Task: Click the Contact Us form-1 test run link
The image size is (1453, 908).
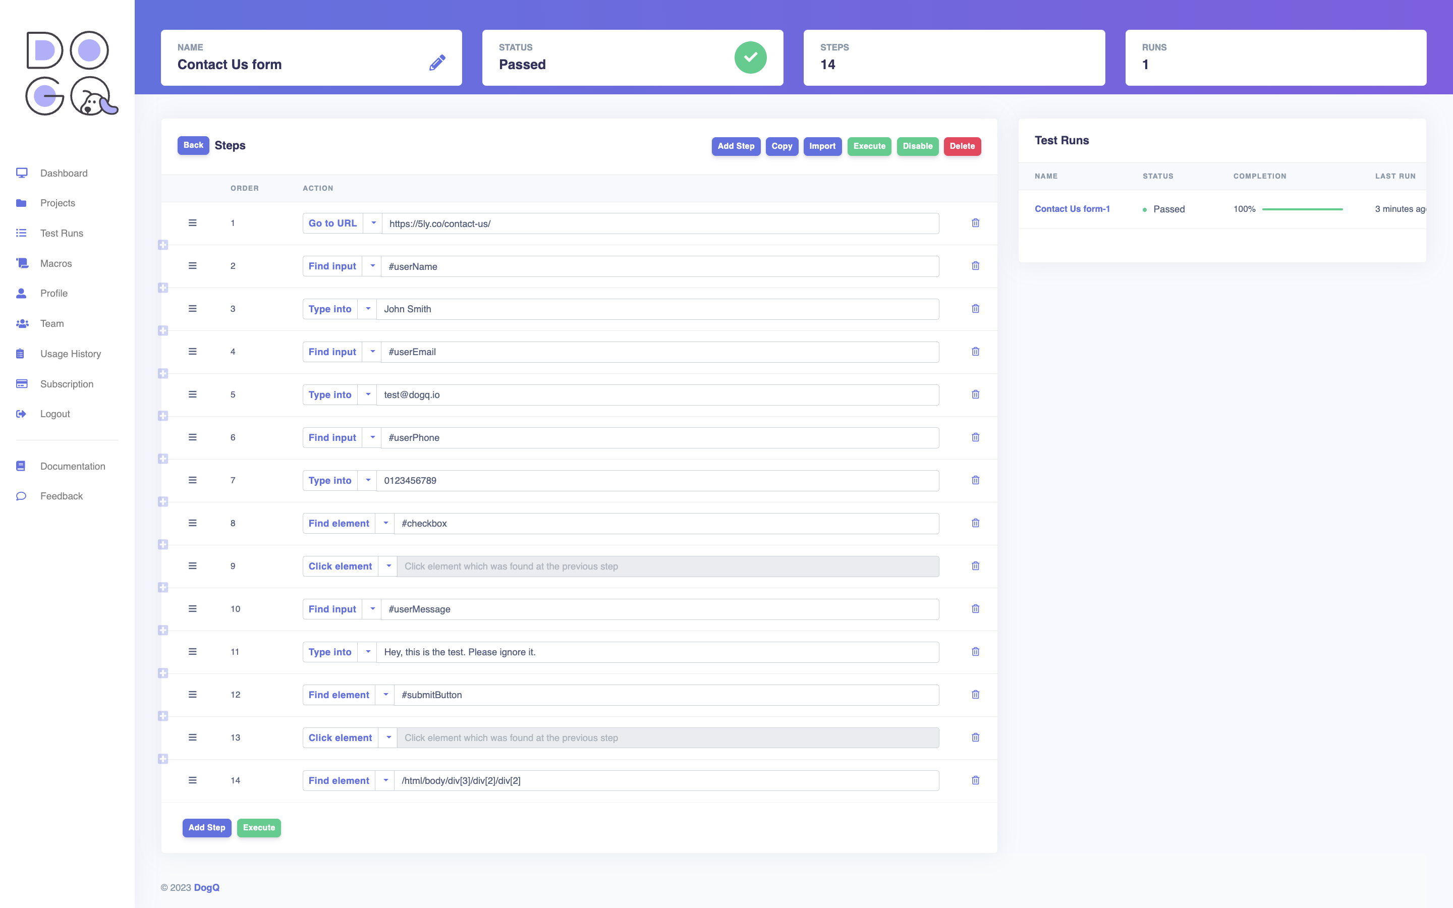Action: pos(1072,209)
